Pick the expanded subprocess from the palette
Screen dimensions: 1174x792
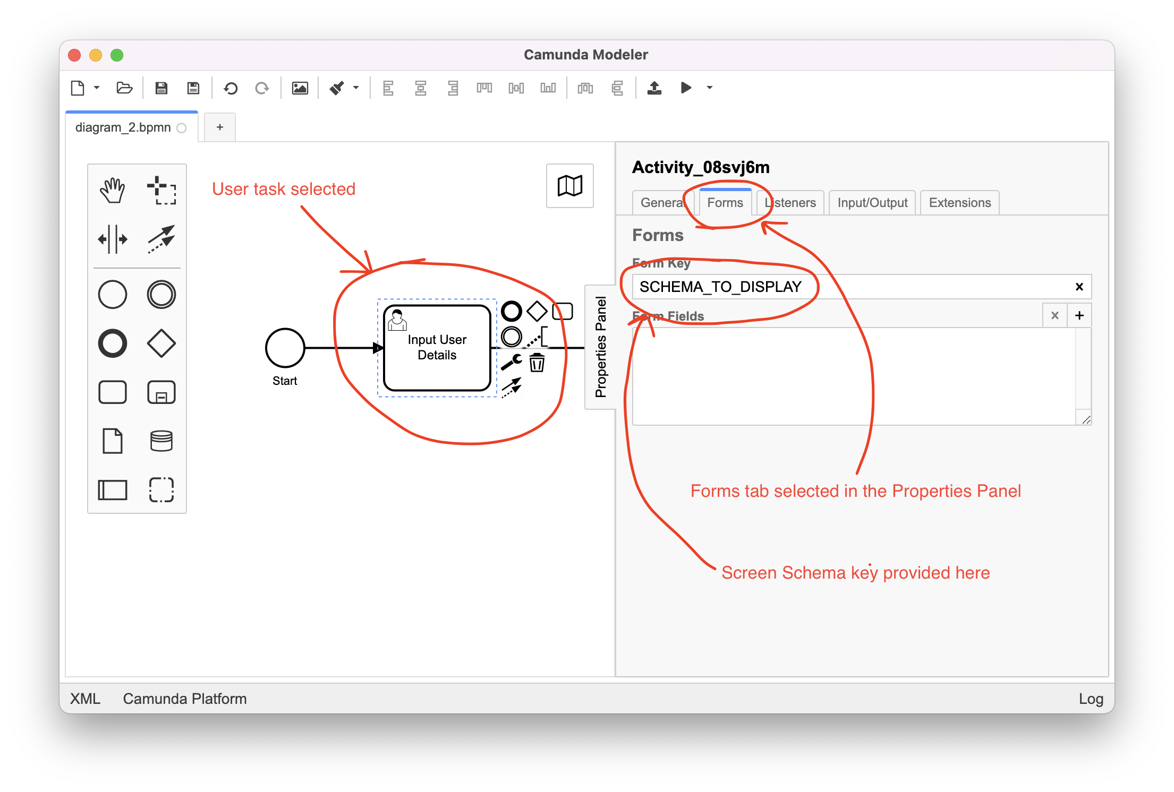161,392
